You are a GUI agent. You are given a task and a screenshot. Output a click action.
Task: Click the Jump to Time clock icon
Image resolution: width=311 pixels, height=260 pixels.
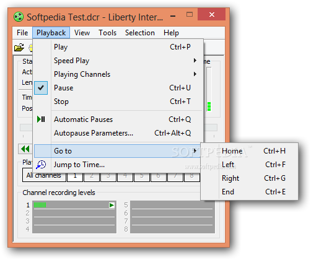tap(41, 165)
